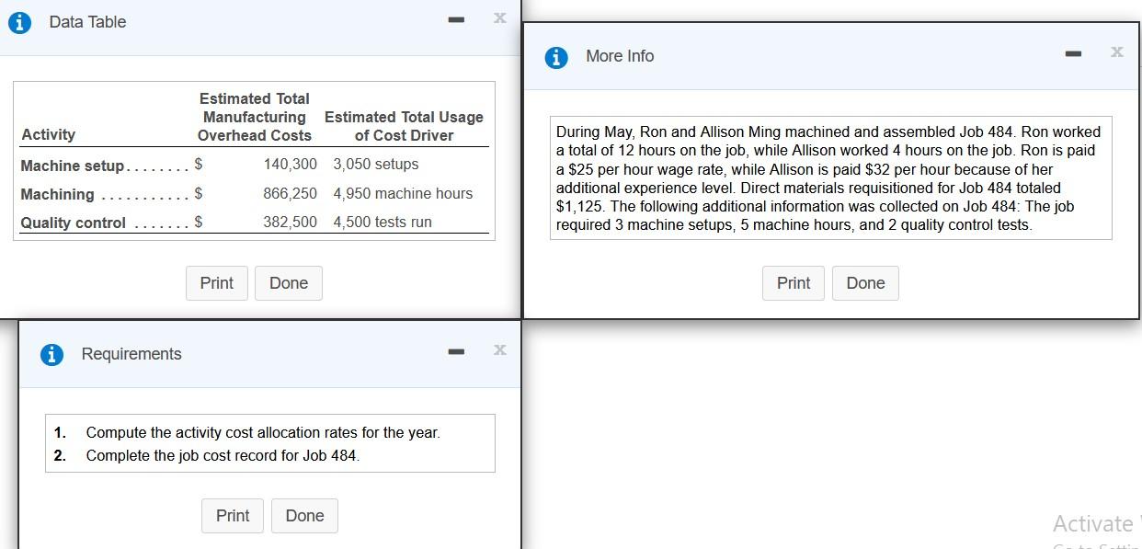Image resolution: width=1142 pixels, height=549 pixels.
Task: Click Print on the Requirements panel
Action: 232,516
